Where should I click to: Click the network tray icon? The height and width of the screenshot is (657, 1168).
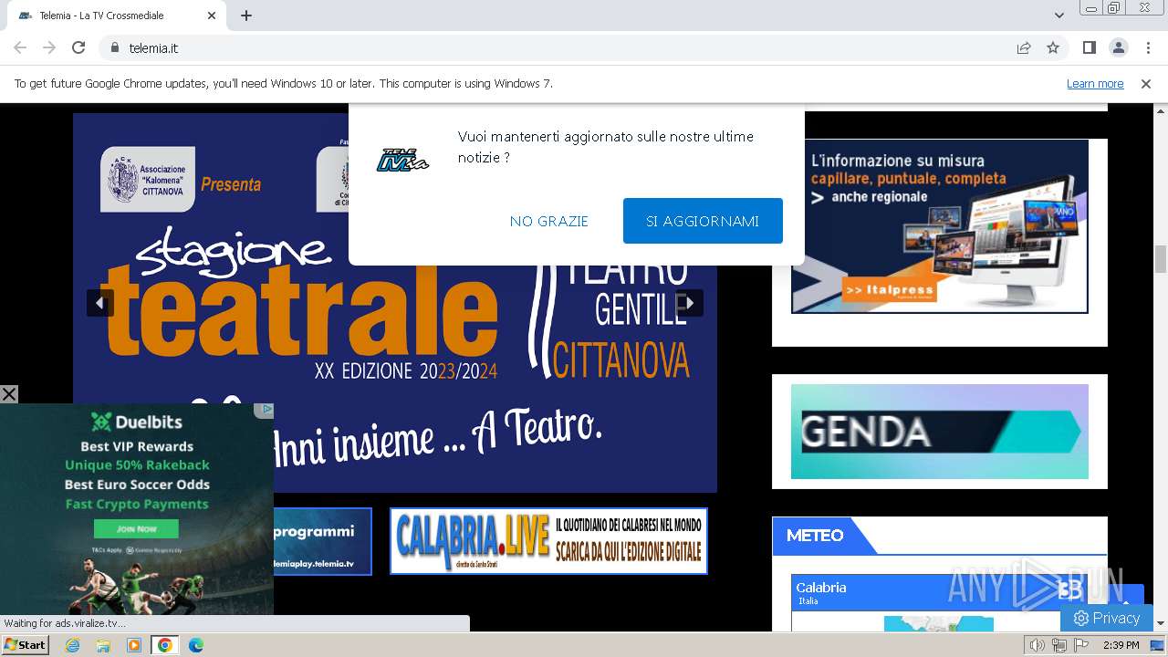tap(1059, 645)
